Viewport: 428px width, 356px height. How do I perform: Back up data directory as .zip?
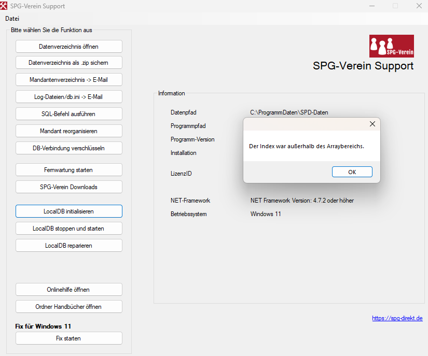pyautogui.click(x=69, y=63)
